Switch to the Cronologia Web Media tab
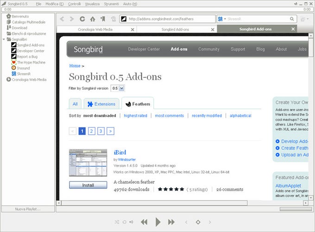This screenshot has height=232, width=315. (95, 30)
